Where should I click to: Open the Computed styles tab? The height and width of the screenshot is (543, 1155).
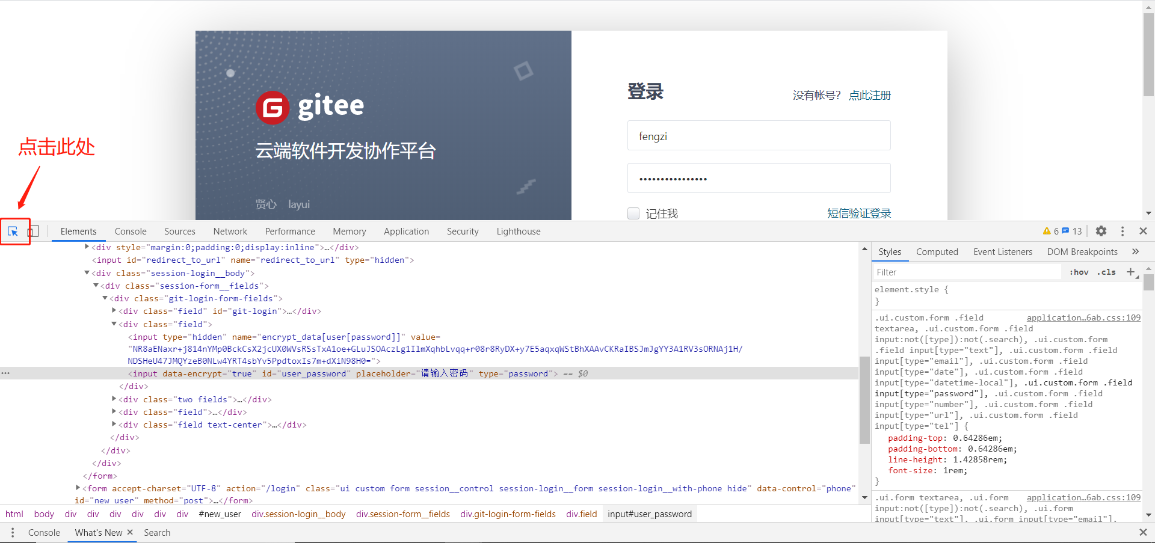point(937,251)
